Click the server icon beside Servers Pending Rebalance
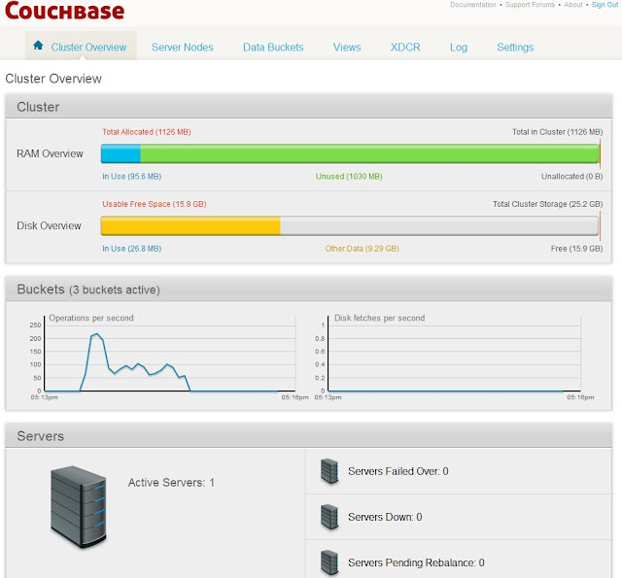This screenshot has height=578, width=622. (329, 562)
